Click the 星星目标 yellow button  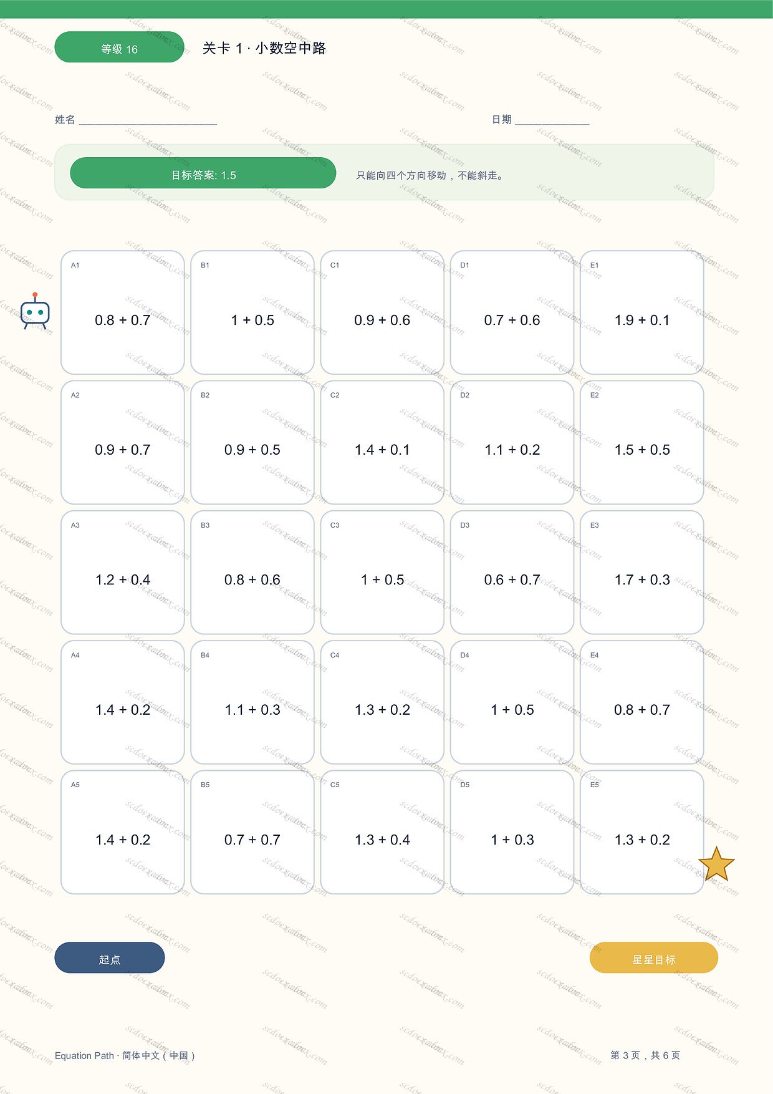pos(654,957)
